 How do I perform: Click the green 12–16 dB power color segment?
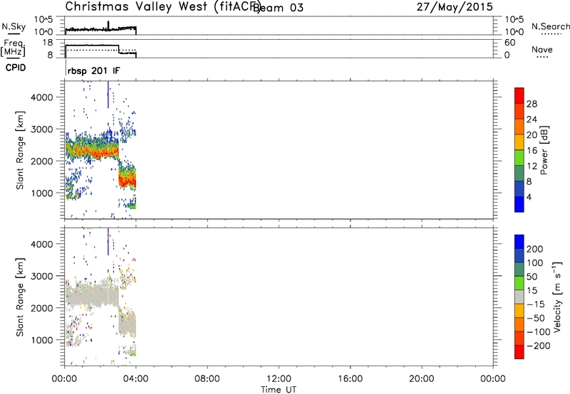coord(519,157)
